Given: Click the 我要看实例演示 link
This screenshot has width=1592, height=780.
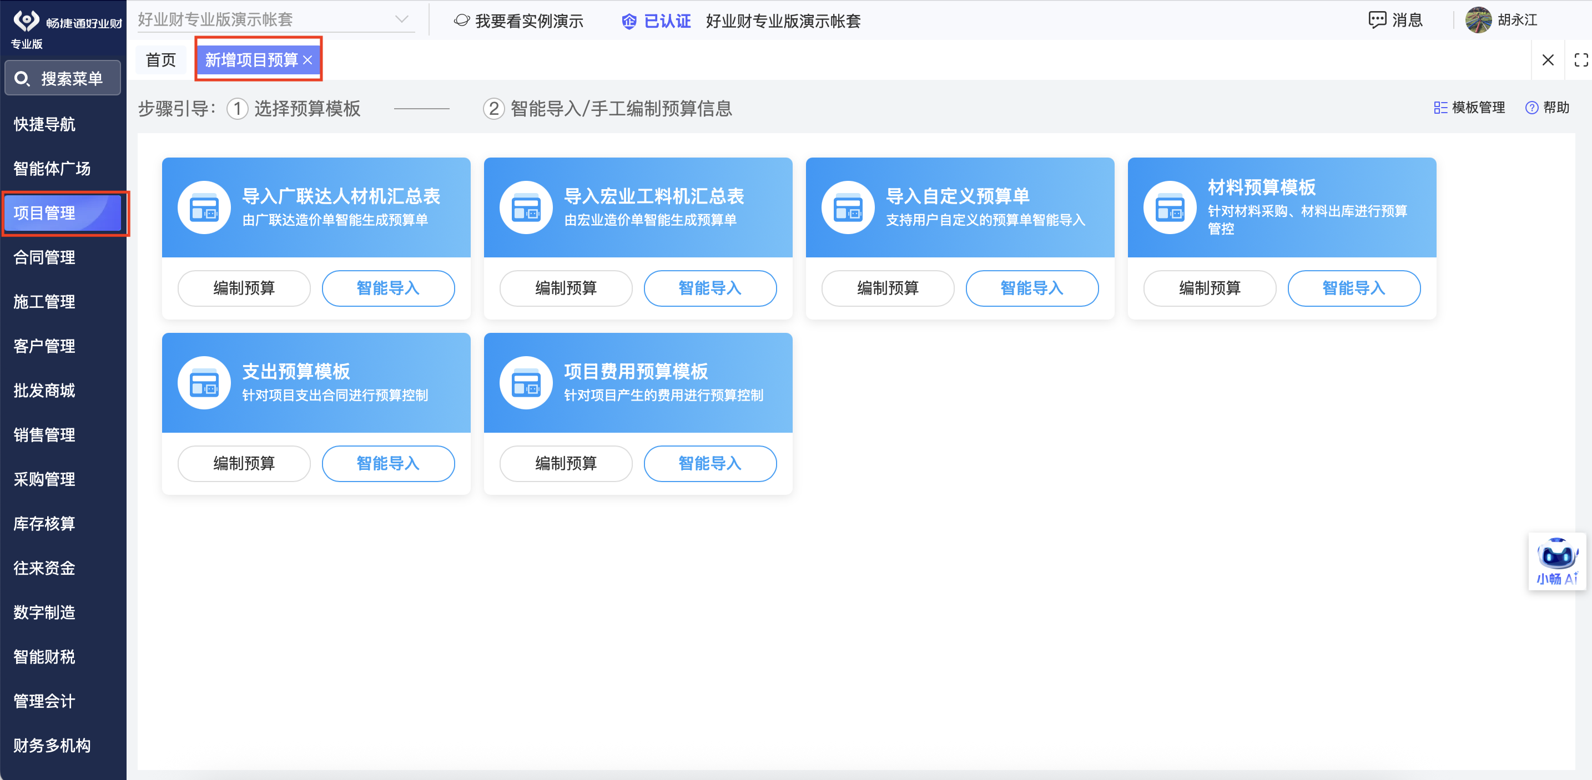Looking at the screenshot, I should tap(528, 21).
